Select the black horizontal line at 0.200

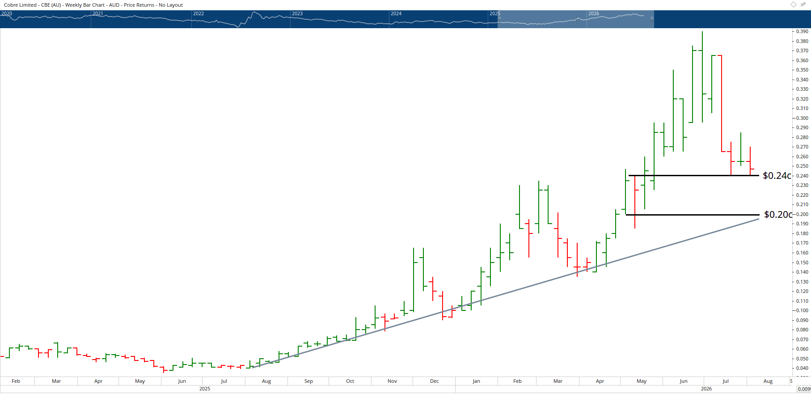coord(693,215)
